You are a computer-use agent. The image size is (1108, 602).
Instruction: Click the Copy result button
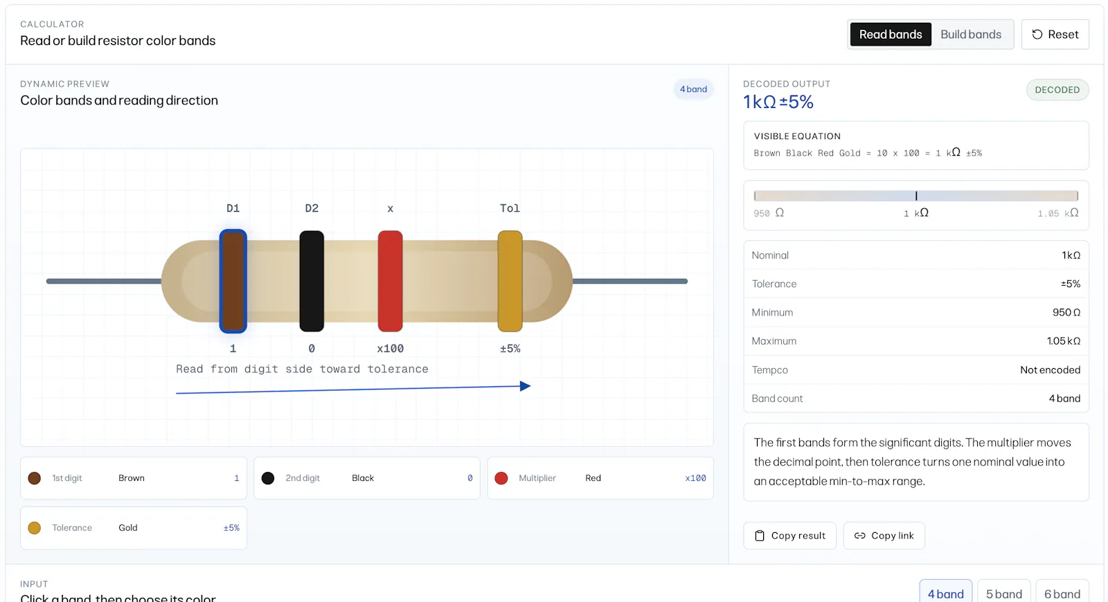789,536
